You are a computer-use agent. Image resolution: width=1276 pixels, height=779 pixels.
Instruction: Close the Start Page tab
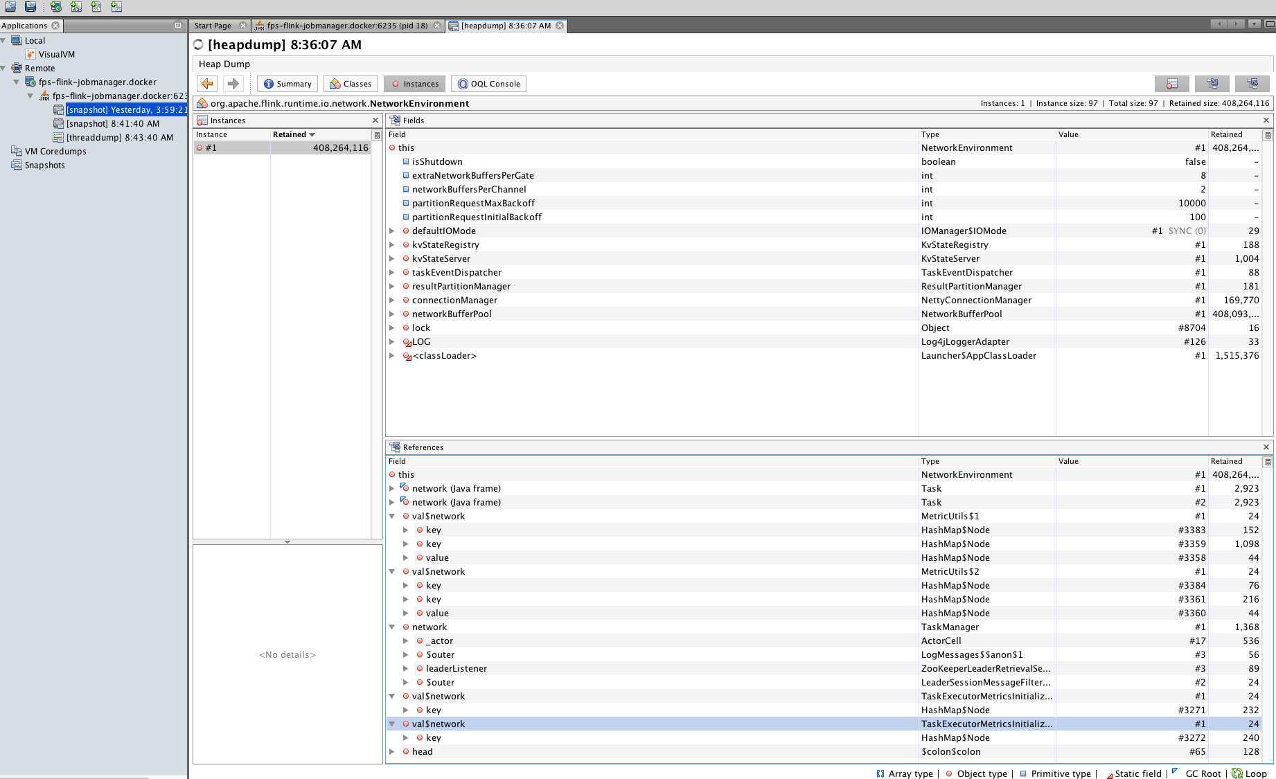(243, 26)
